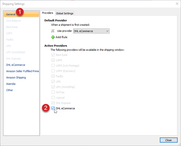Click the Add Rule link text
The height and width of the screenshot is (146, 181).
coord(62,37)
